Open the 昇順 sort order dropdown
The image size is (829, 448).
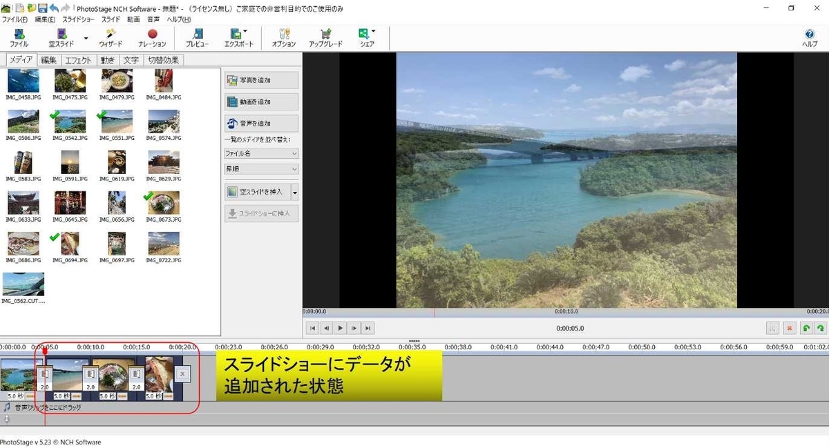(261, 169)
